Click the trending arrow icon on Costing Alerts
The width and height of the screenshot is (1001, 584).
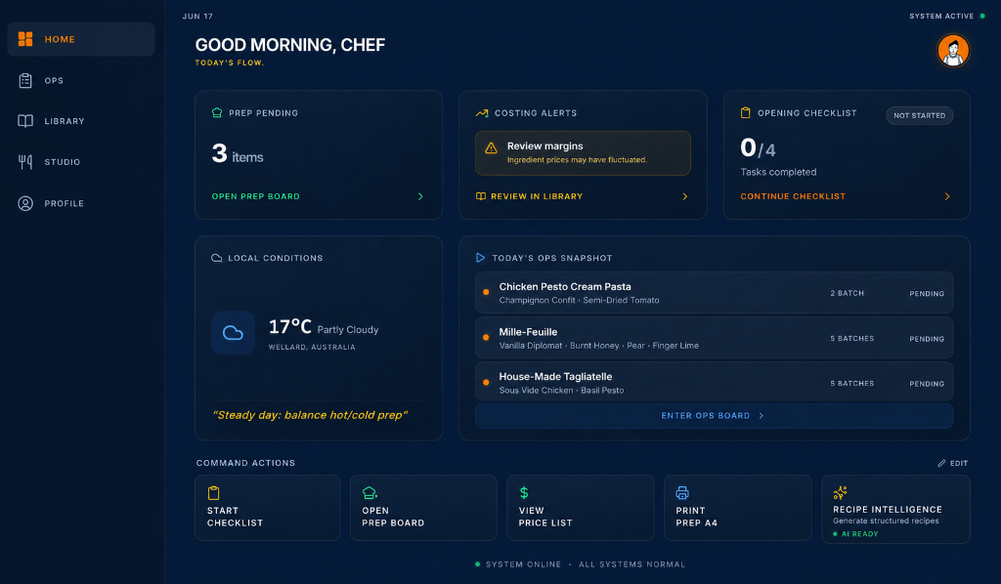(482, 113)
